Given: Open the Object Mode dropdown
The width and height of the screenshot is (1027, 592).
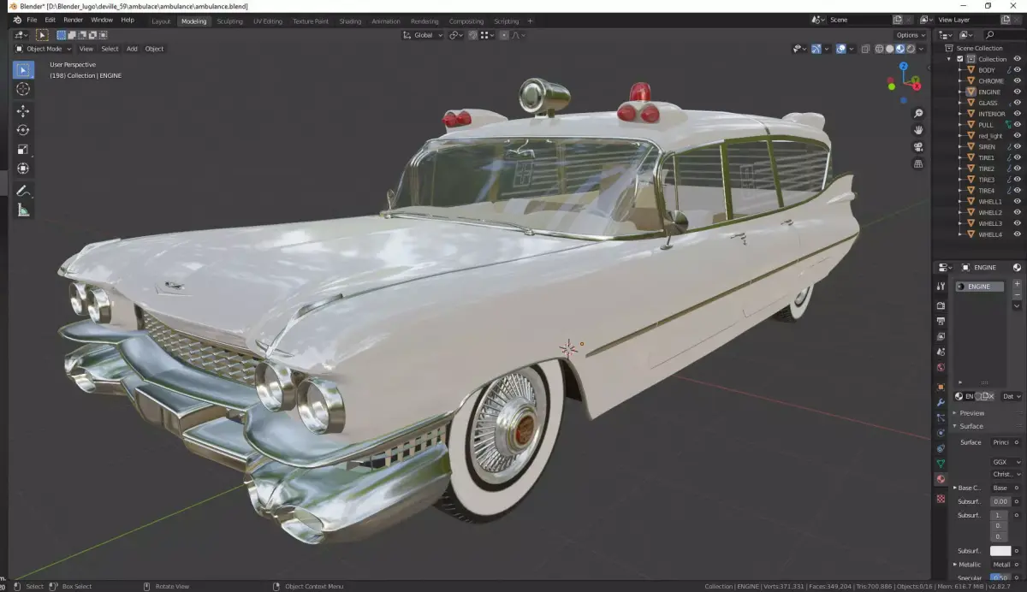Looking at the screenshot, I should (45, 49).
